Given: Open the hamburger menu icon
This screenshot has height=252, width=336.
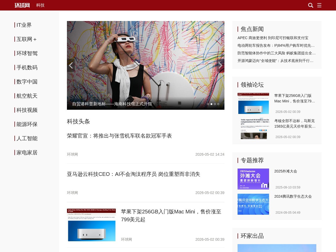Looking at the screenshot, I should point(319,5).
